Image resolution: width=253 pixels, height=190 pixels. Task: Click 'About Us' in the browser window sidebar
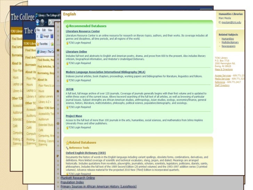coord(42,80)
